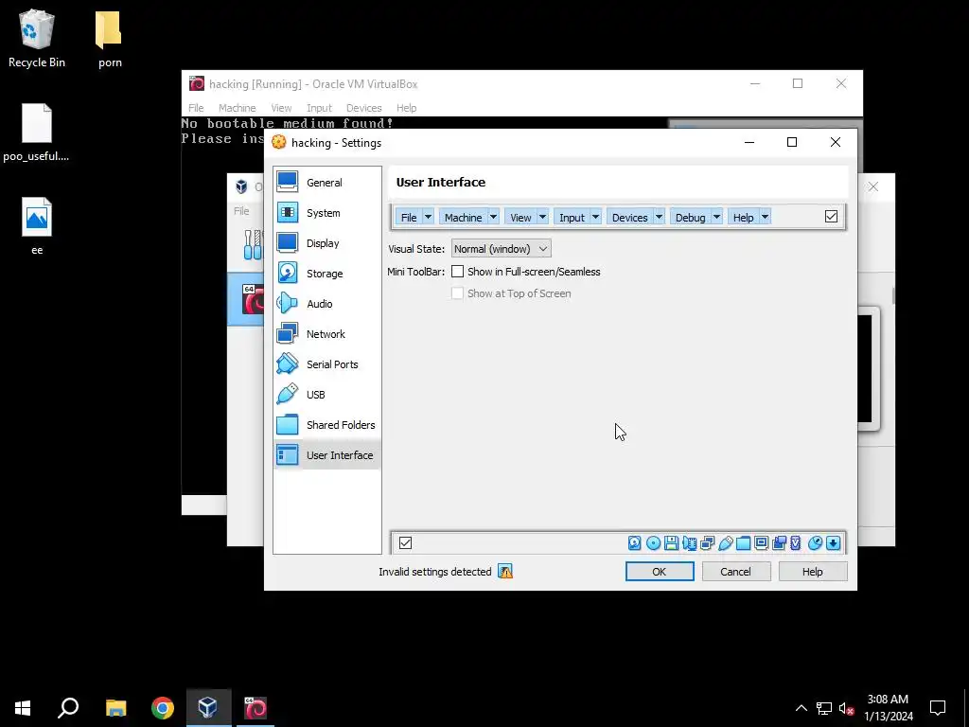Toggle the File menu in the editor

pyautogui.click(x=409, y=217)
